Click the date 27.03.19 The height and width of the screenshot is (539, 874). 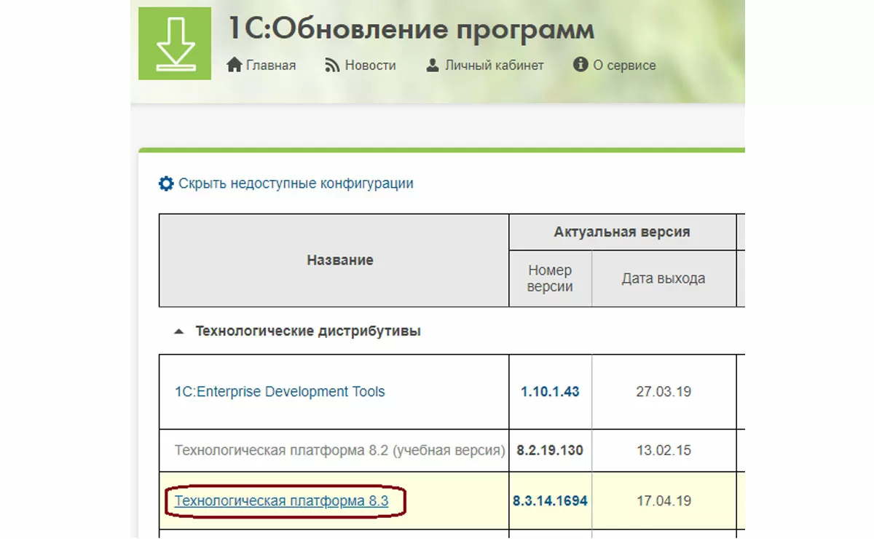663,392
